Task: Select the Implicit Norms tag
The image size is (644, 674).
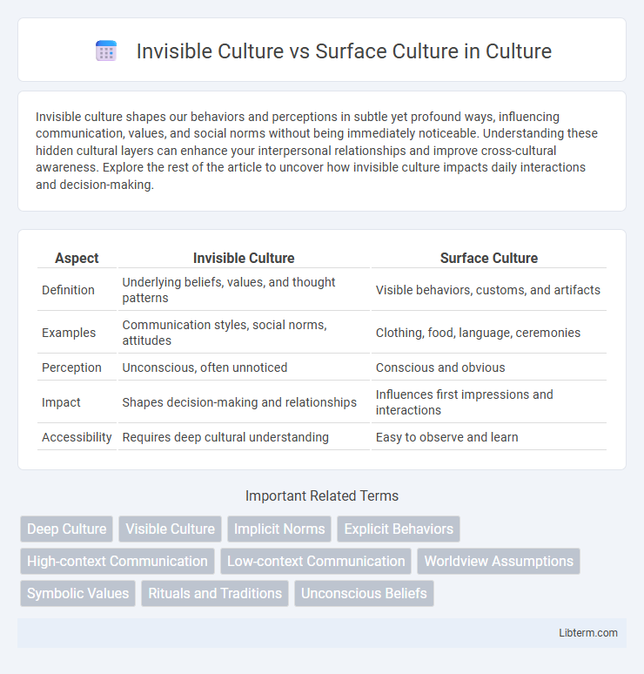Action: (279, 529)
